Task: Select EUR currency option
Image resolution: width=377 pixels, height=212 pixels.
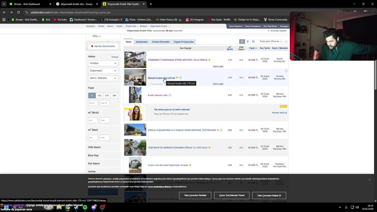Action: tap(107, 95)
